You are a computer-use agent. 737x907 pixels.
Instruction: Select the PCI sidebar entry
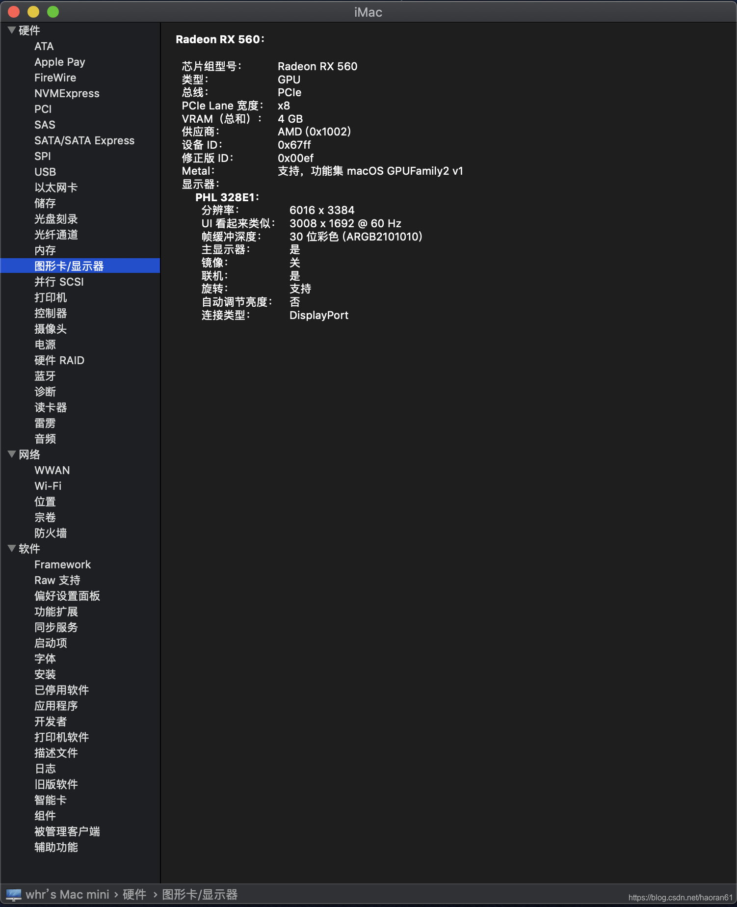pos(43,109)
